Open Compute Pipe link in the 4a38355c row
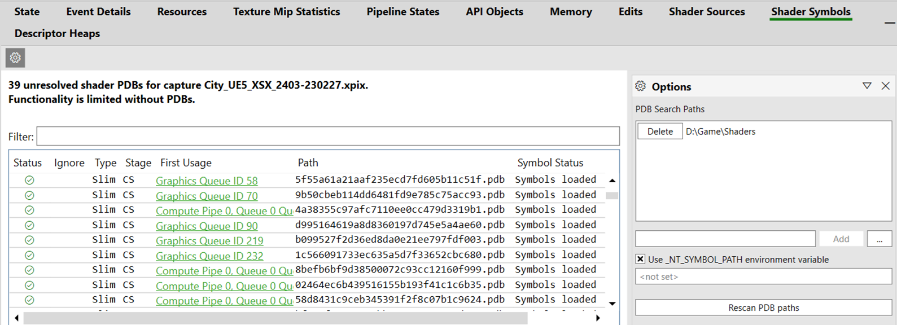Screen dimensions: 897x325 click(x=224, y=210)
